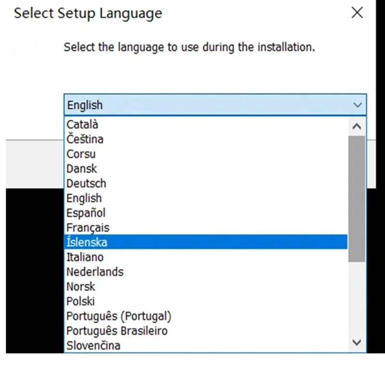This screenshot has width=385, height=385.
Task: Pick Português Brasileiro from the list
Action: pyautogui.click(x=117, y=331)
